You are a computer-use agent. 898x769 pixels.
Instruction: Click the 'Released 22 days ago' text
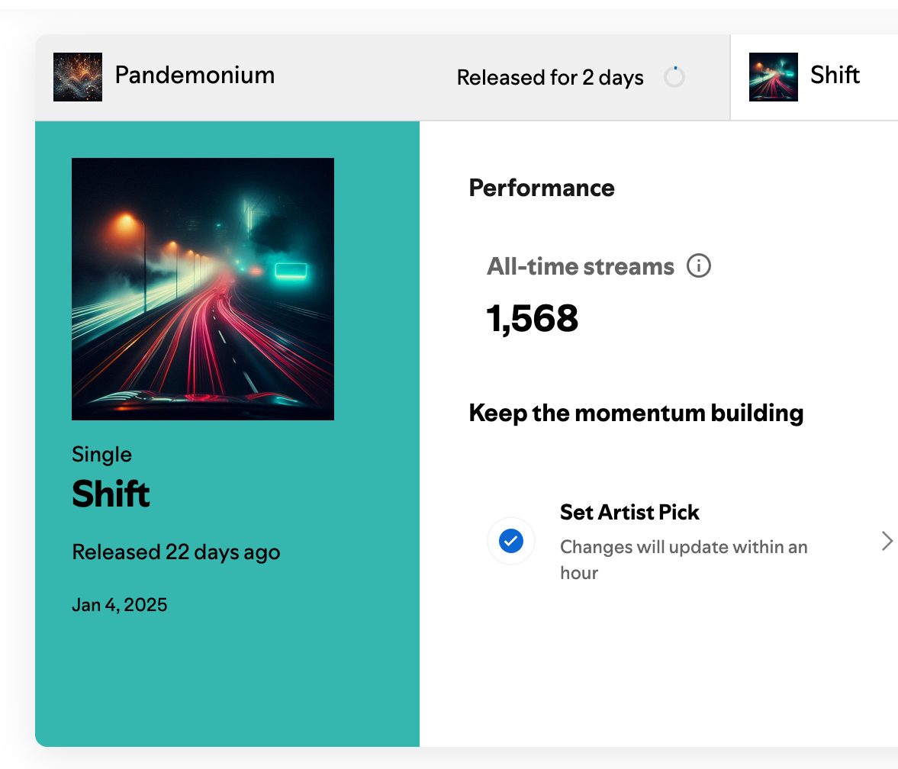(x=176, y=552)
